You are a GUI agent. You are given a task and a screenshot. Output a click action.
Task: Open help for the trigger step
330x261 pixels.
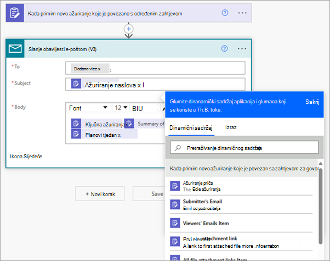tap(225, 13)
